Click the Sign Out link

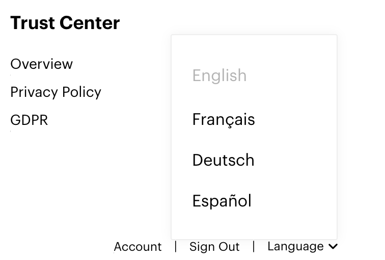pos(214,247)
